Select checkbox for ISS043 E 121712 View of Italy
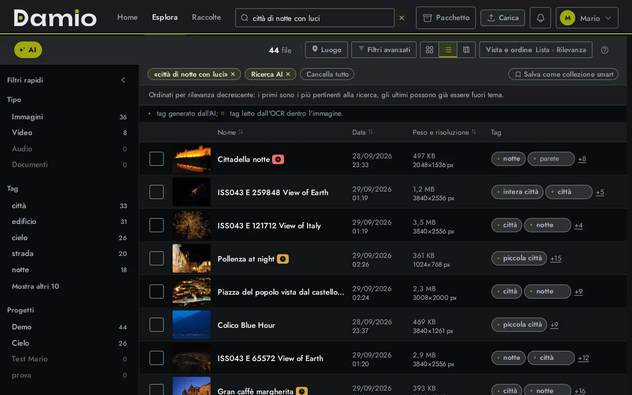Screen dimensions: 632x395 pos(156,225)
